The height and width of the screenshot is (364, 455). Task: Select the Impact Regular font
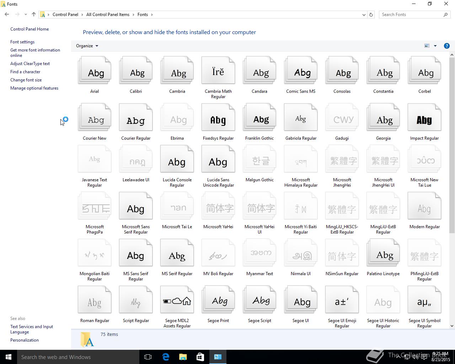pos(424,117)
